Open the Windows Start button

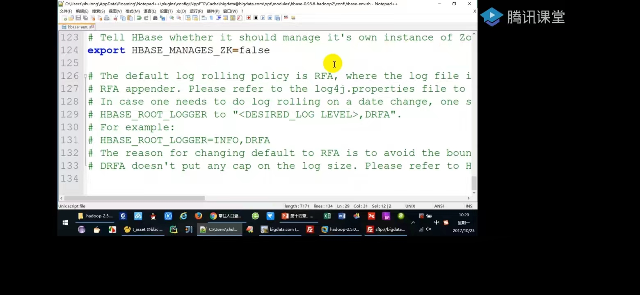pyautogui.click(x=65, y=222)
